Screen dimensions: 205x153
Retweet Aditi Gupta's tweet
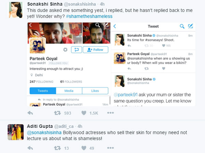tap(57, 148)
